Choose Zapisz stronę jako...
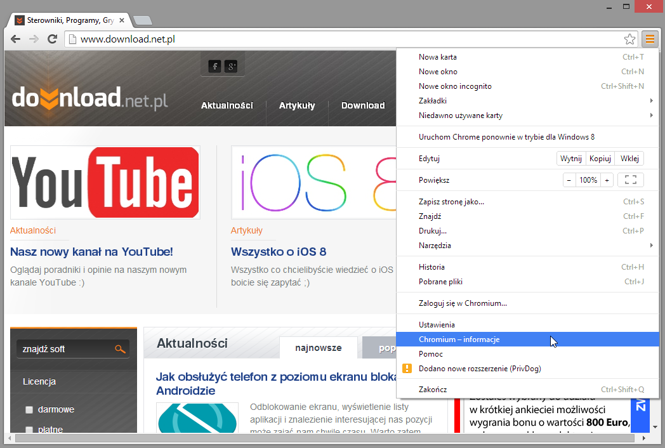The image size is (665, 448). click(527, 202)
